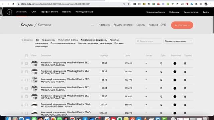
Task: Open thumbnail of SEZ-M25DA product
Action: click(x=34, y=63)
